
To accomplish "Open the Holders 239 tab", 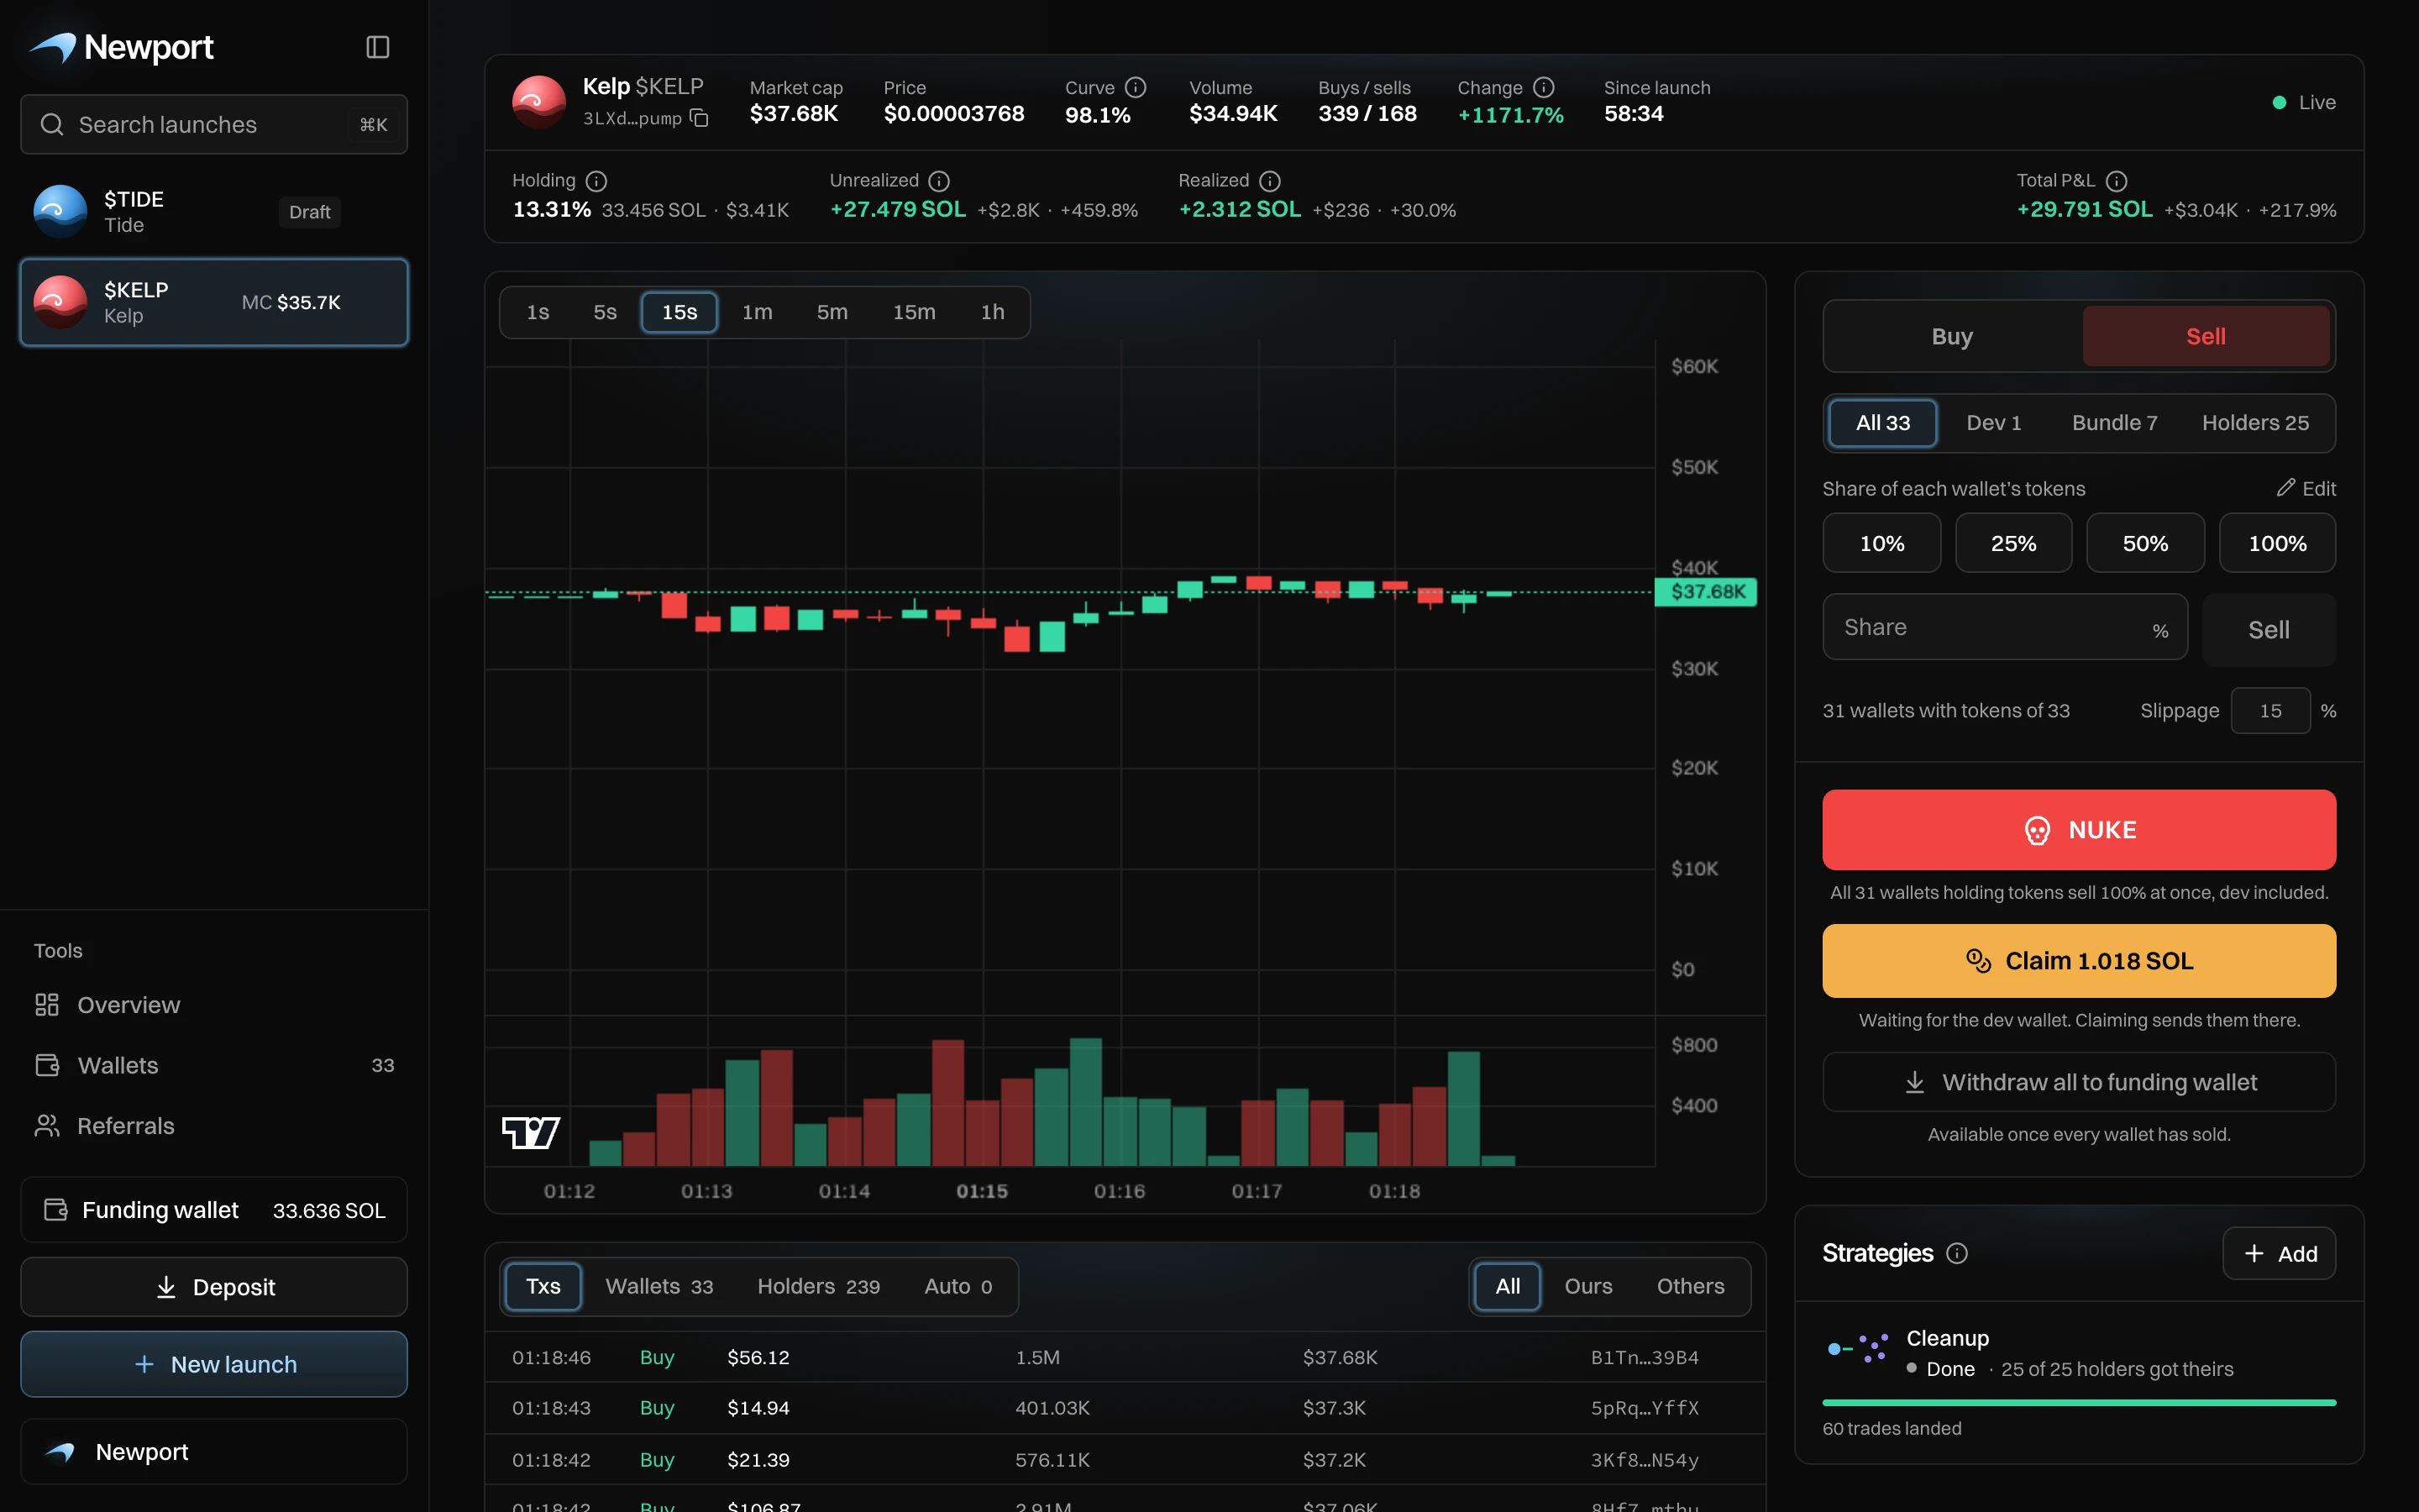I will [x=817, y=1286].
